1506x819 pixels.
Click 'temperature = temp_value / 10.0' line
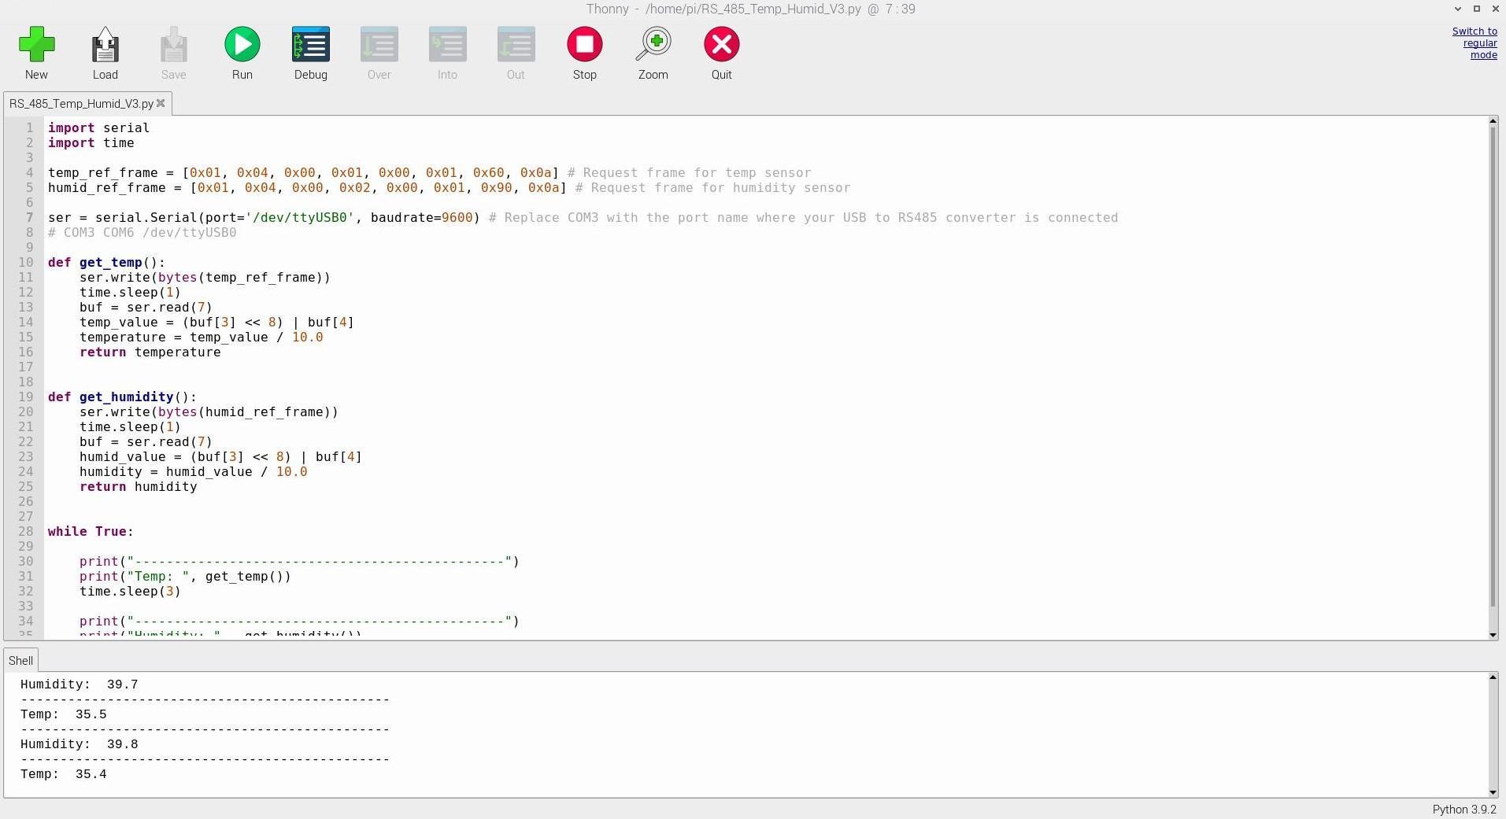coord(201,337)
